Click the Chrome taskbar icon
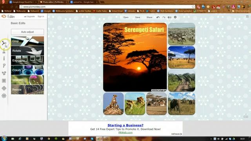 point(99,139)
